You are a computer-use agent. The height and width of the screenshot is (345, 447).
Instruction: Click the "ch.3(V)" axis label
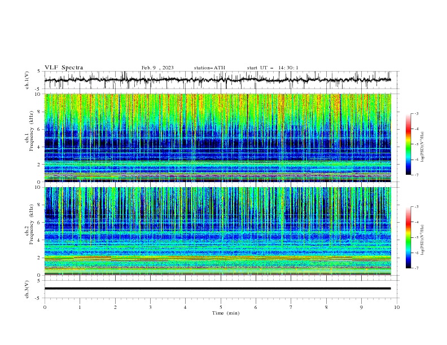pos(27,289)
